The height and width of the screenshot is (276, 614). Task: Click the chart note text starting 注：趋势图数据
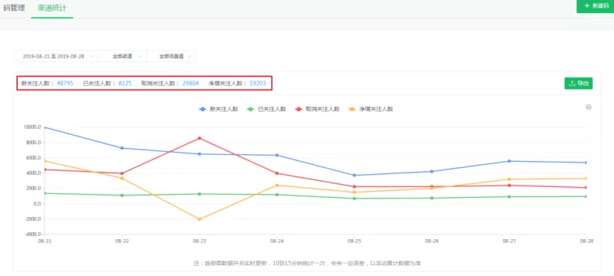(x=307, y=264)
